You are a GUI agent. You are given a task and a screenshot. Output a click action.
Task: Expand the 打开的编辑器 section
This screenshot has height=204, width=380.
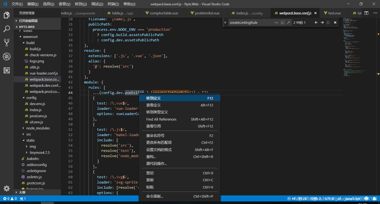click(x=37, y=21)
